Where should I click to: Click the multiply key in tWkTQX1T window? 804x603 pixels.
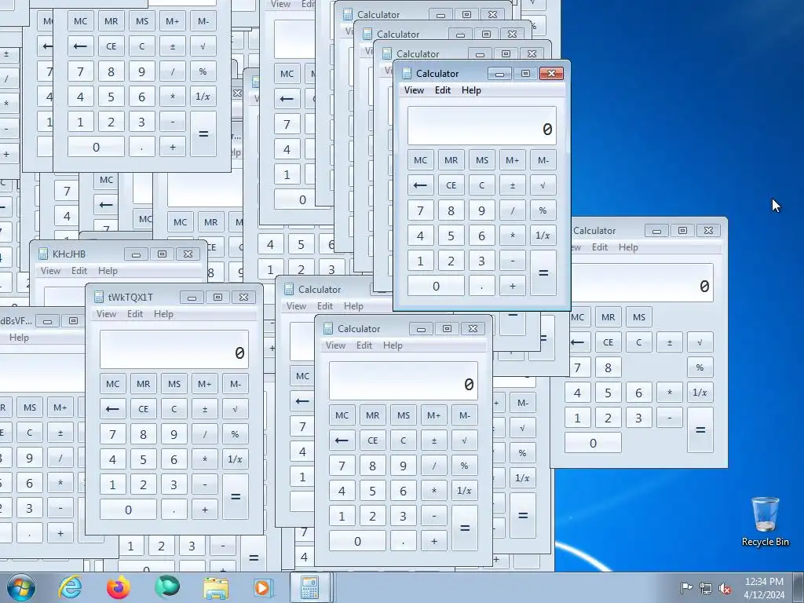[205, 459]
